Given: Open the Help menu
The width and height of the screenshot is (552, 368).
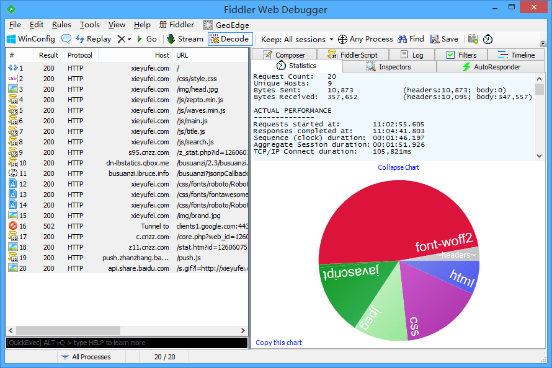Looking at the screenshot, I should click(142, 25).
